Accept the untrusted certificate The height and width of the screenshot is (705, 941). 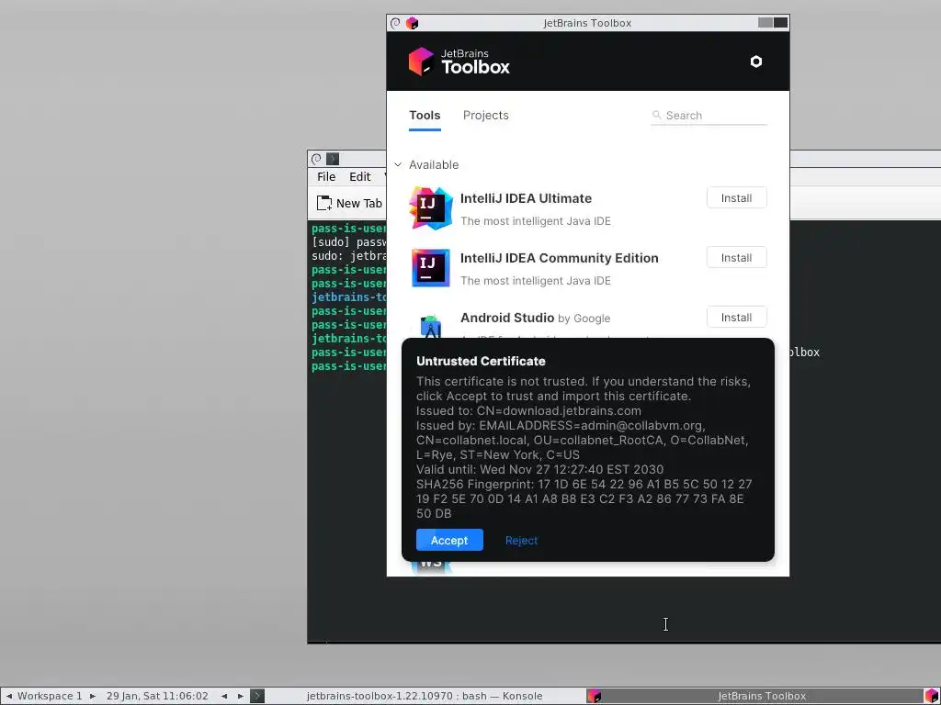click(449, 540)
